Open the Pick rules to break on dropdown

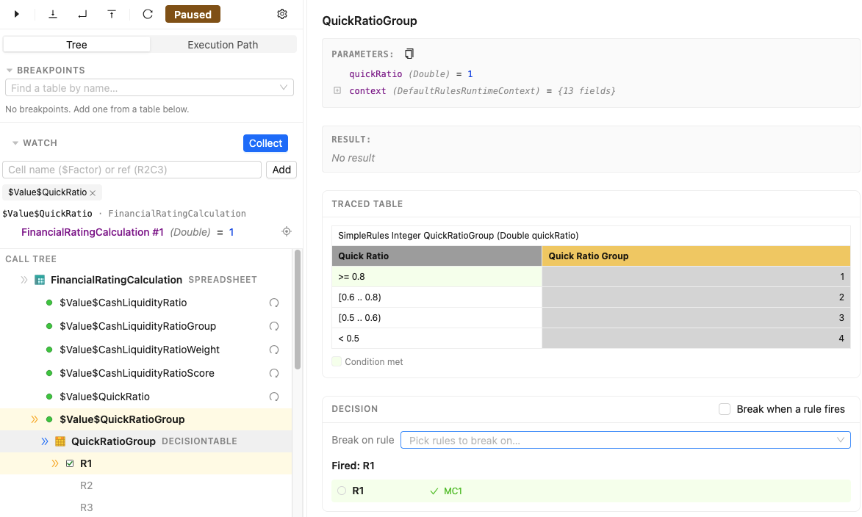pyautogui.click(x=625, y=440)
